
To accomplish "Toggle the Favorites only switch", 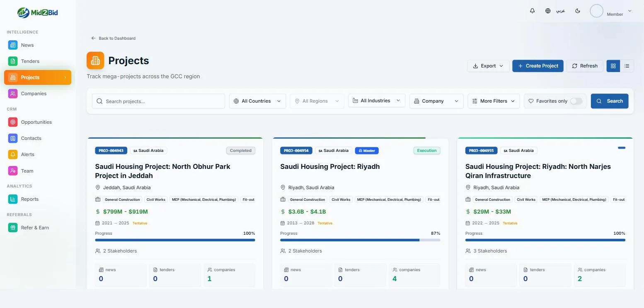I will click(x=576, y=101).
